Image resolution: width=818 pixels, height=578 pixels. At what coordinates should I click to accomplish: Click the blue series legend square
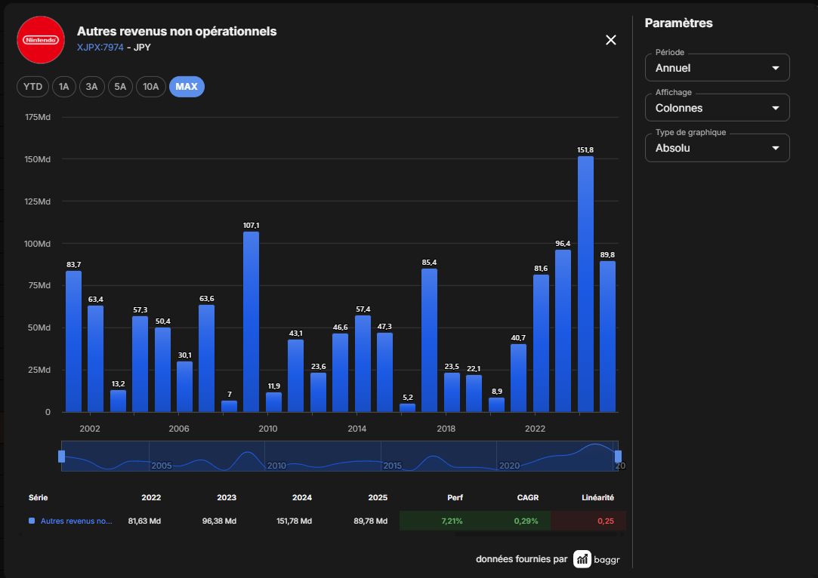[x=32, y=521]
